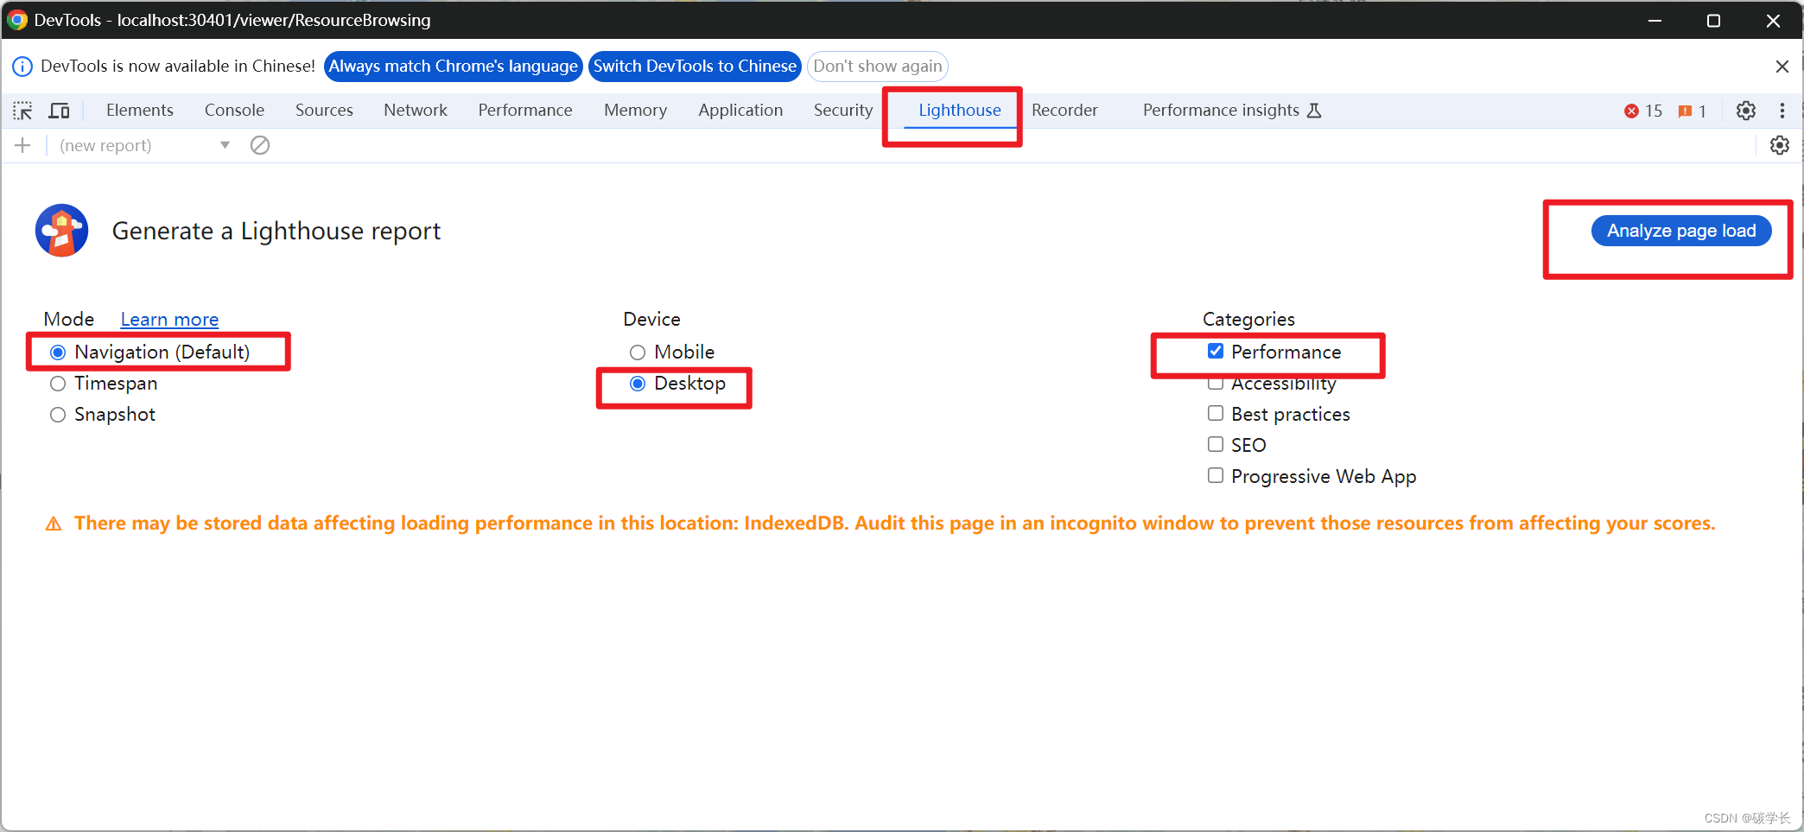Open the Performance insights tab

point(1221,111)
